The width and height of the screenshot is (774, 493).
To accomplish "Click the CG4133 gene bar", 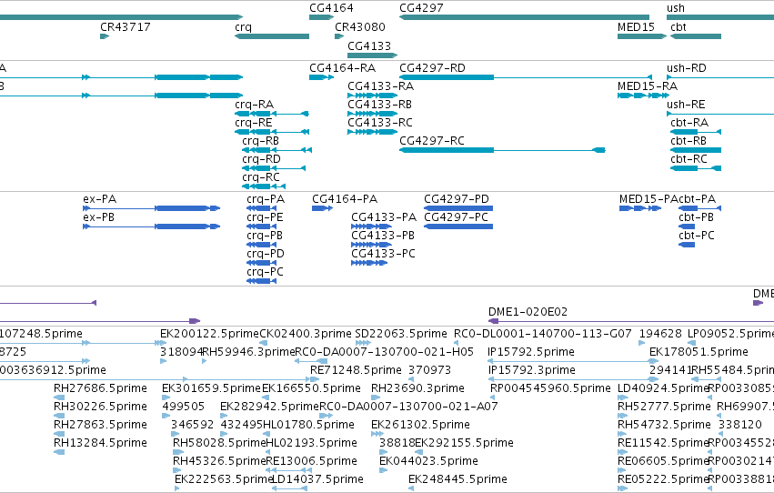I will click(373, 55).
